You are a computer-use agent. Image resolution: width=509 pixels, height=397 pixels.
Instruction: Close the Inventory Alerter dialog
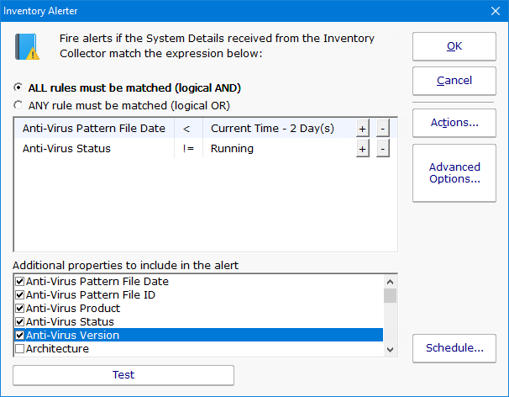point(495,11)
